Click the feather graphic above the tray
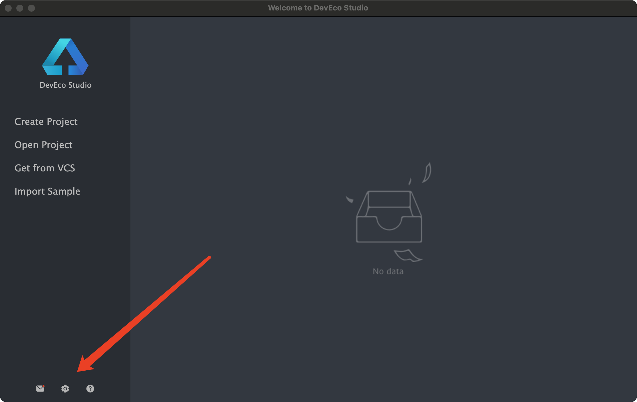Viewport: 637px width, 402px height. (x=427, y=173)
